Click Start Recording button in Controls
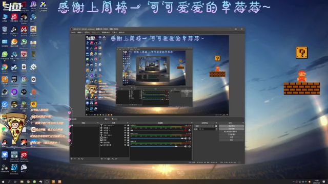 [231, 129]
